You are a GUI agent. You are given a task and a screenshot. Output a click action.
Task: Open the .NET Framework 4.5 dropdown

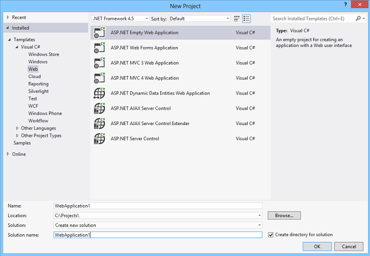point(120,18)
